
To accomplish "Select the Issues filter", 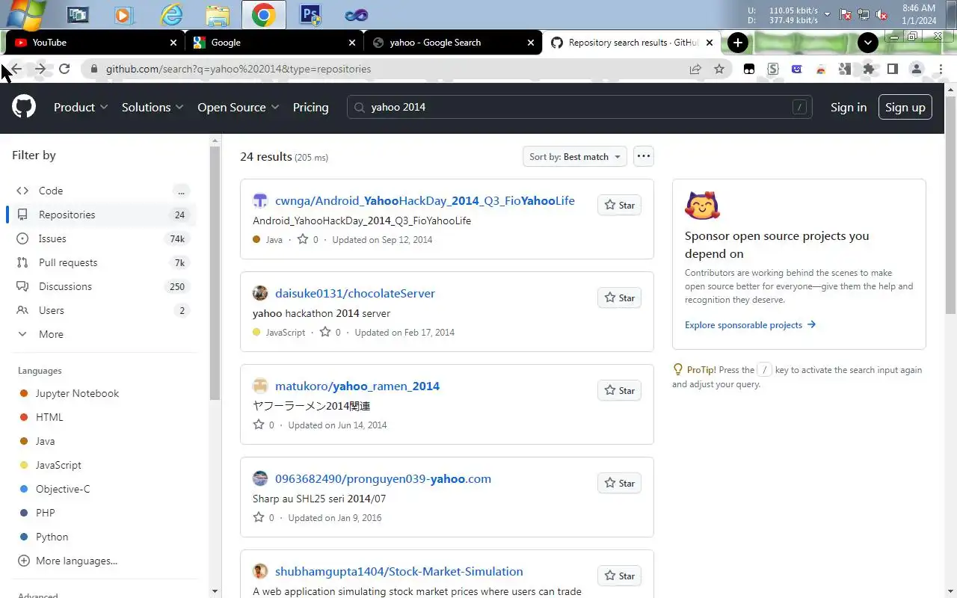I will pos(101,238).
